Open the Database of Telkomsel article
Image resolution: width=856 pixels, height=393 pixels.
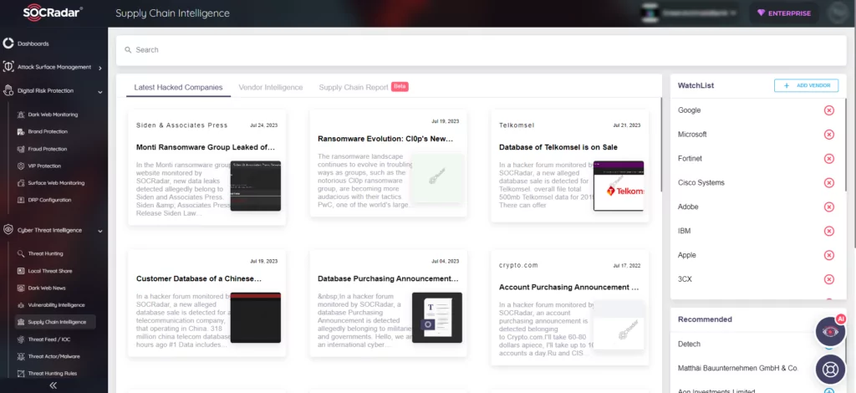coord(558,147)
